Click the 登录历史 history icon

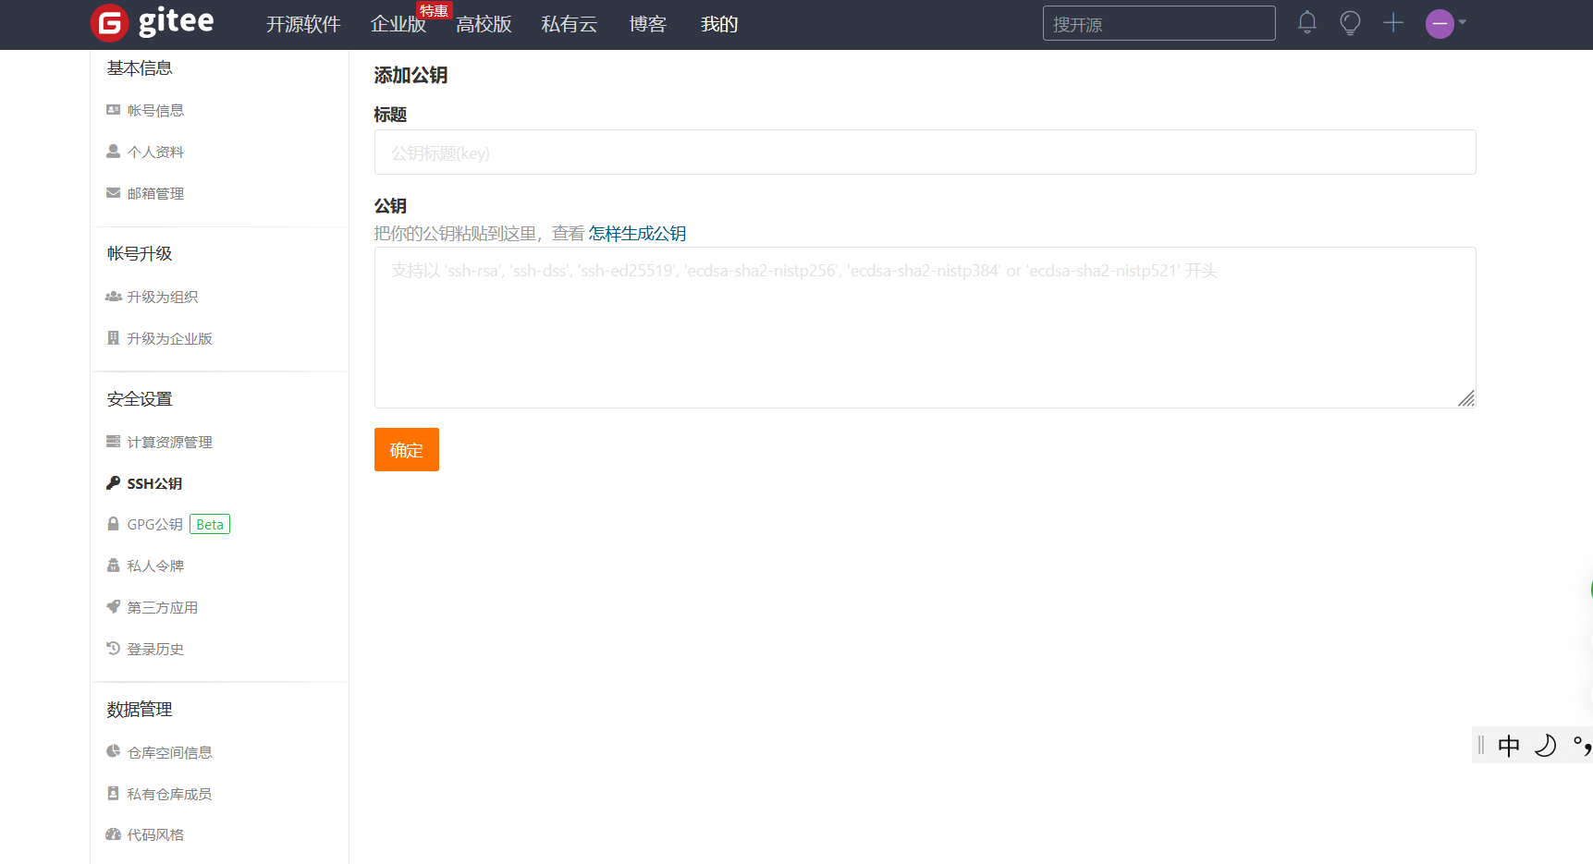pyautogui.click(x=114, y=649)
